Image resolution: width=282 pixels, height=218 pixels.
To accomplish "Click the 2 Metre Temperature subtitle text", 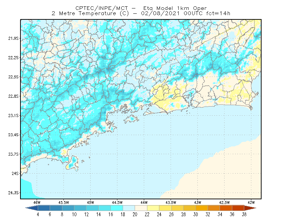I will coord(84,13).
